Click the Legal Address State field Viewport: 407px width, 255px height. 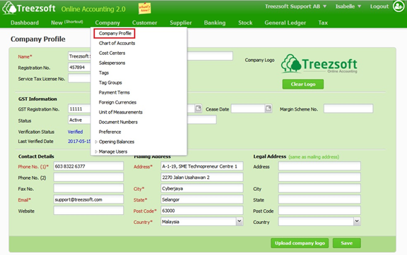pyautogui.click(x=319, y=199)
